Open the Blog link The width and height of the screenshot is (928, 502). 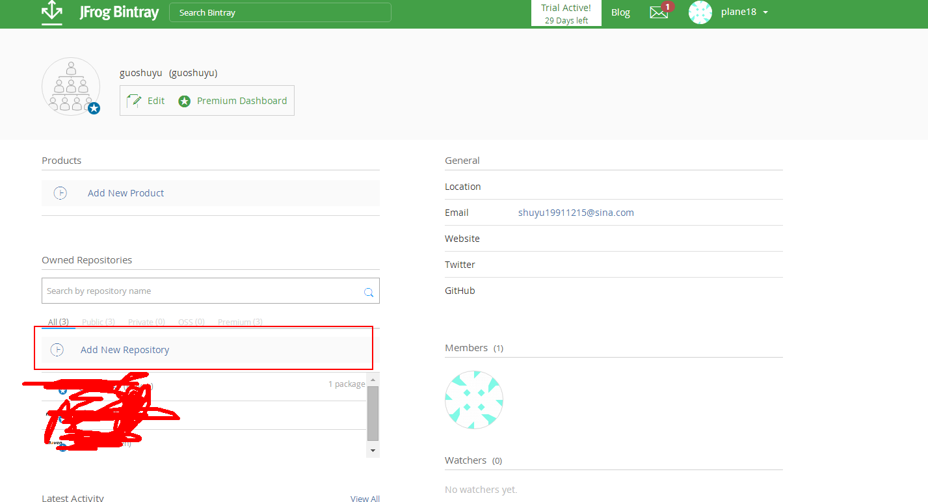620,12
